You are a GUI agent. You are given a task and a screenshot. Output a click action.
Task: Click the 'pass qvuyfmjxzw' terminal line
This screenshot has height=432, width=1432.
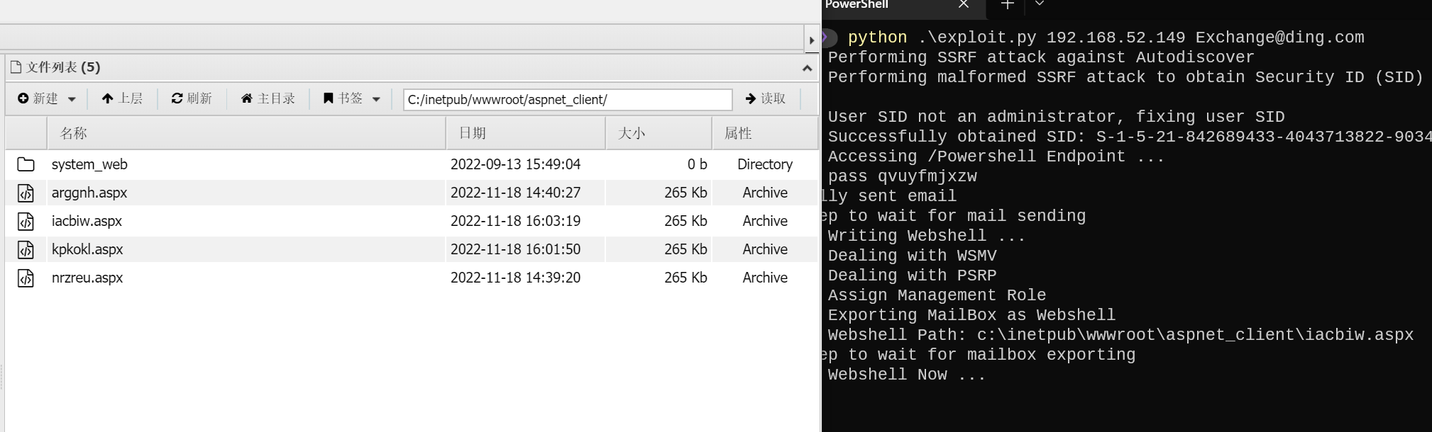coord(902,176)
